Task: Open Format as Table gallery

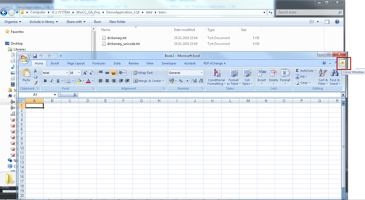Action: click(234, 77)
